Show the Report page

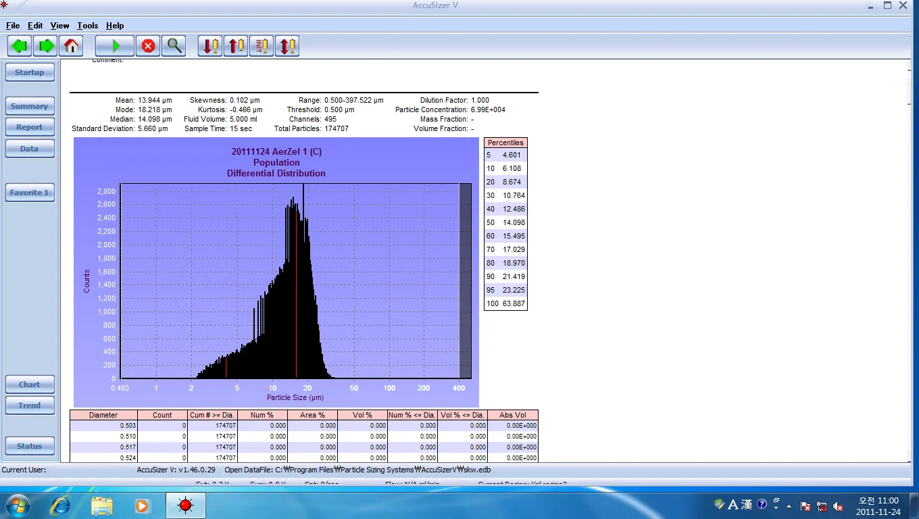pos(30,127)
